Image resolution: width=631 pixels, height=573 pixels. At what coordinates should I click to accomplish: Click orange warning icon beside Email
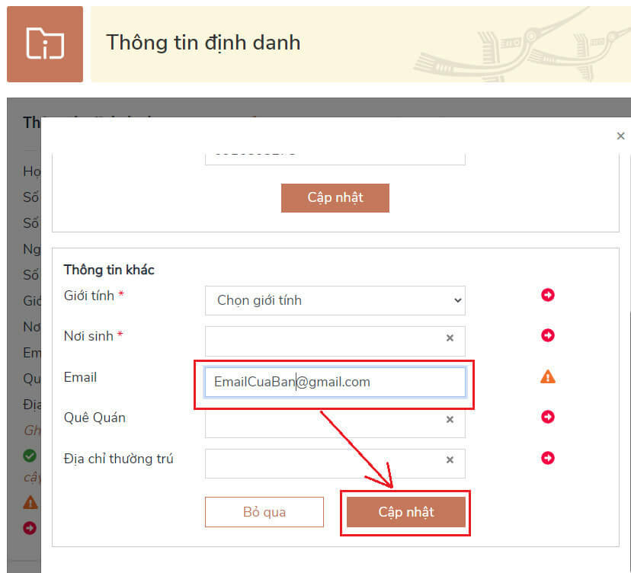tap(548, 376)
